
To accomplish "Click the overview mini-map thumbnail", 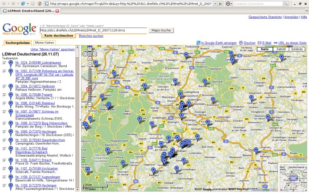I will click(x=293, y=177).
